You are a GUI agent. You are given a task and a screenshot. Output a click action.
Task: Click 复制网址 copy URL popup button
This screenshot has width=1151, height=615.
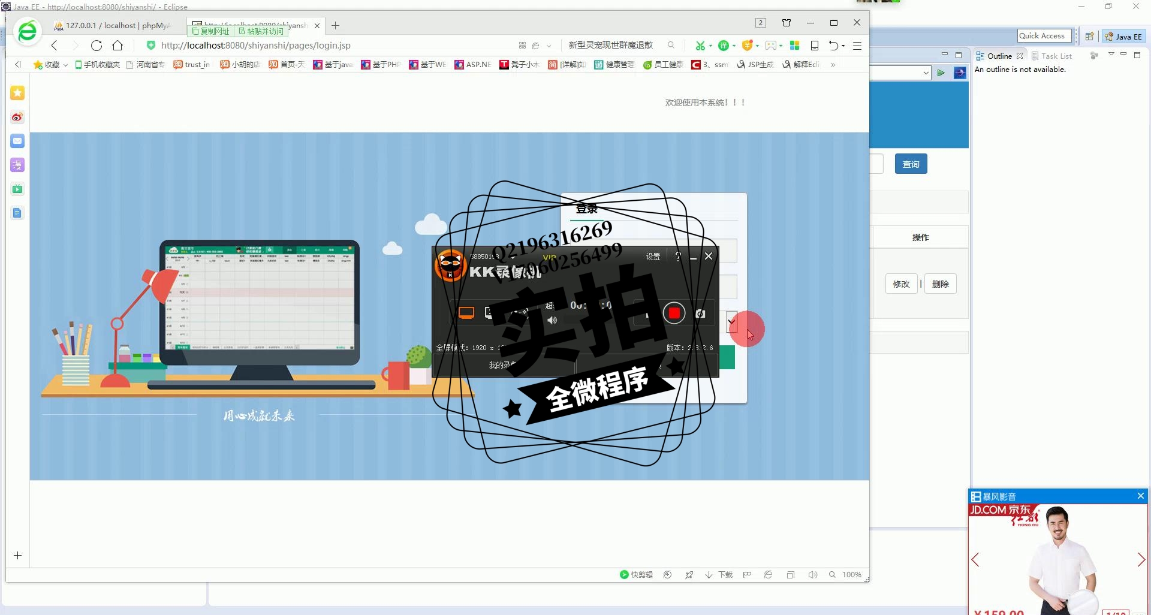(x=211, y=31)
